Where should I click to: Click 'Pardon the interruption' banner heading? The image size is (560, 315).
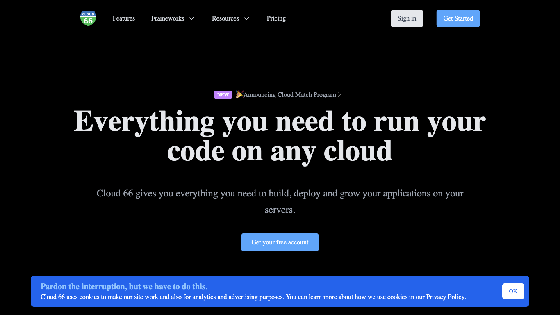pos(124,287)
